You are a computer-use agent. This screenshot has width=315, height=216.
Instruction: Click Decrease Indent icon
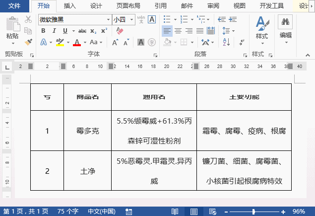pyautogui.click(x=222, y=19)
